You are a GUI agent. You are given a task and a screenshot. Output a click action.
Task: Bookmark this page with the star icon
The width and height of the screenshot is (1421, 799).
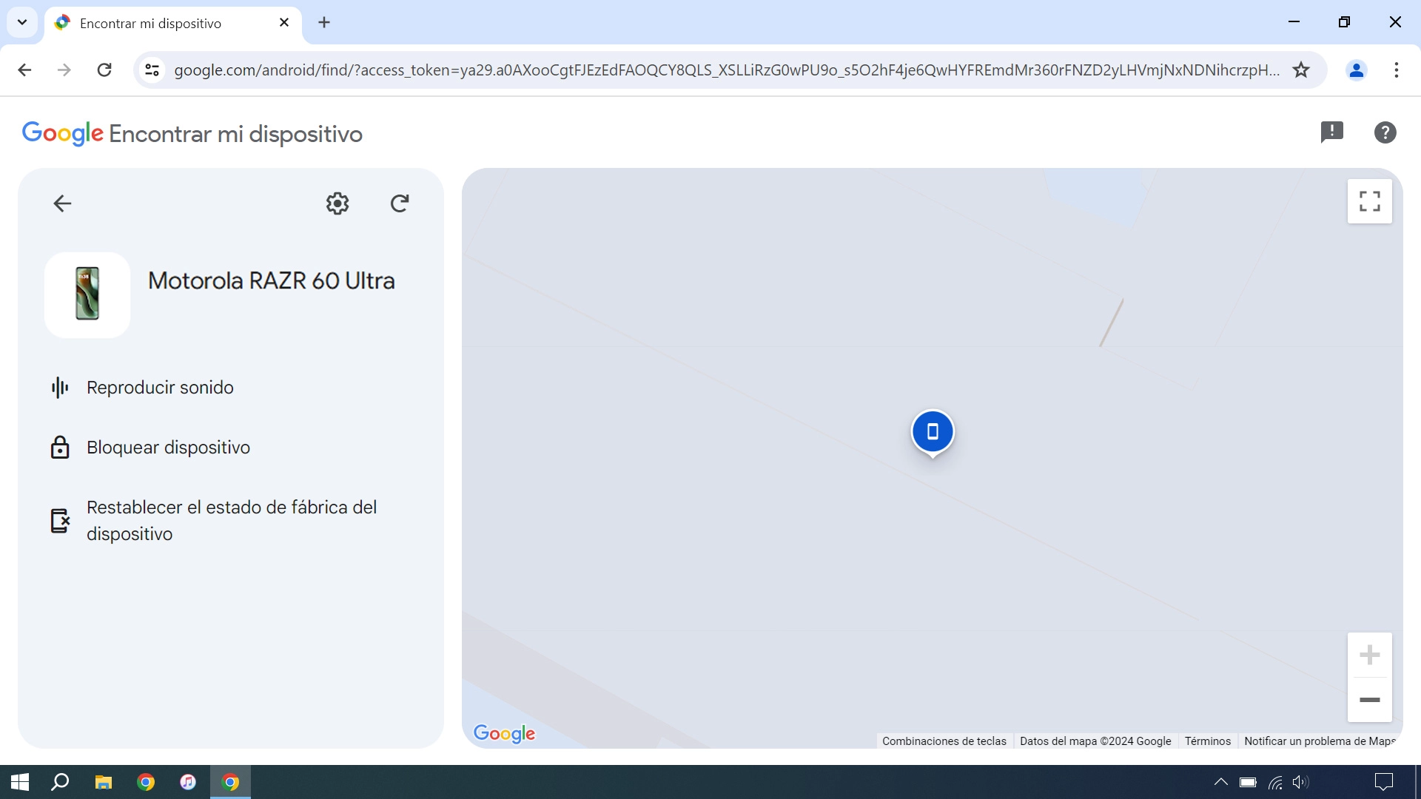pos(1301,70)
